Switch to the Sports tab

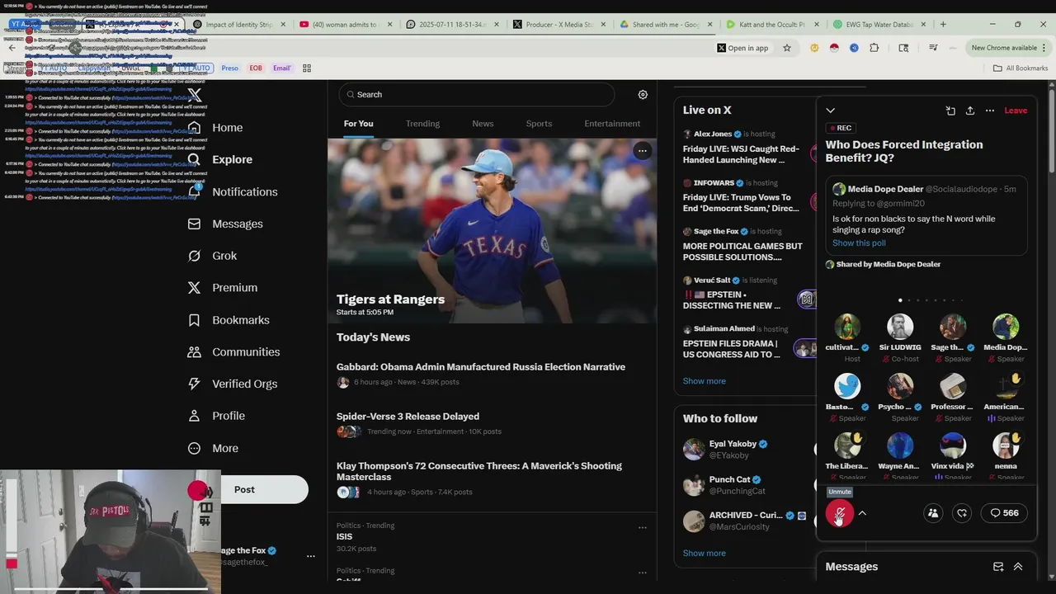click(539, 124)
